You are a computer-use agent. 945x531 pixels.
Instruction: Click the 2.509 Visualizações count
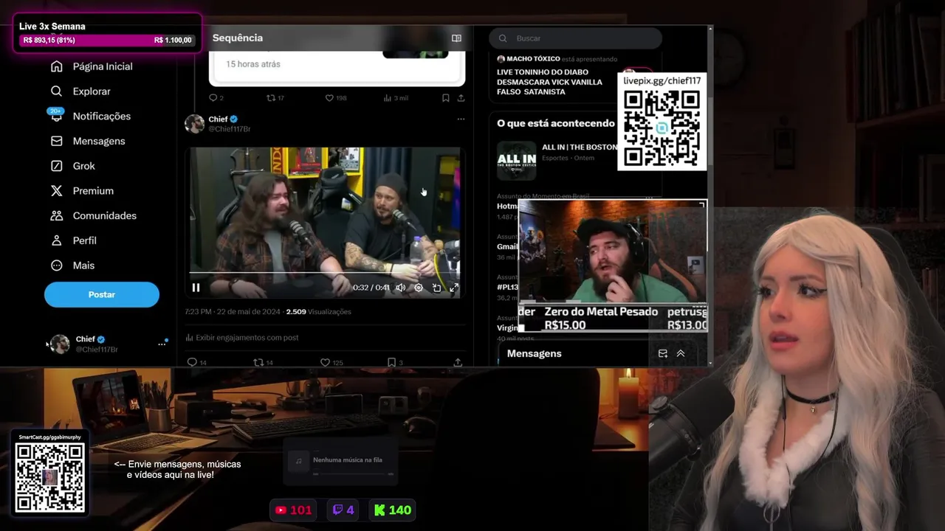coord(319,312)
